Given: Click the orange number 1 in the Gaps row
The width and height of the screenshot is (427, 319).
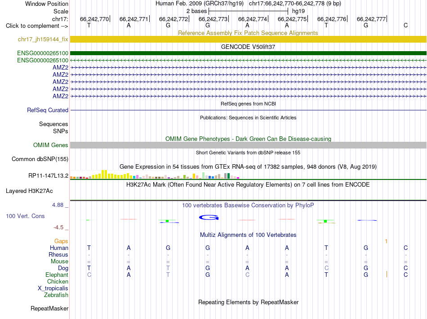Looking at the screenshot, I should coord(386,241).
